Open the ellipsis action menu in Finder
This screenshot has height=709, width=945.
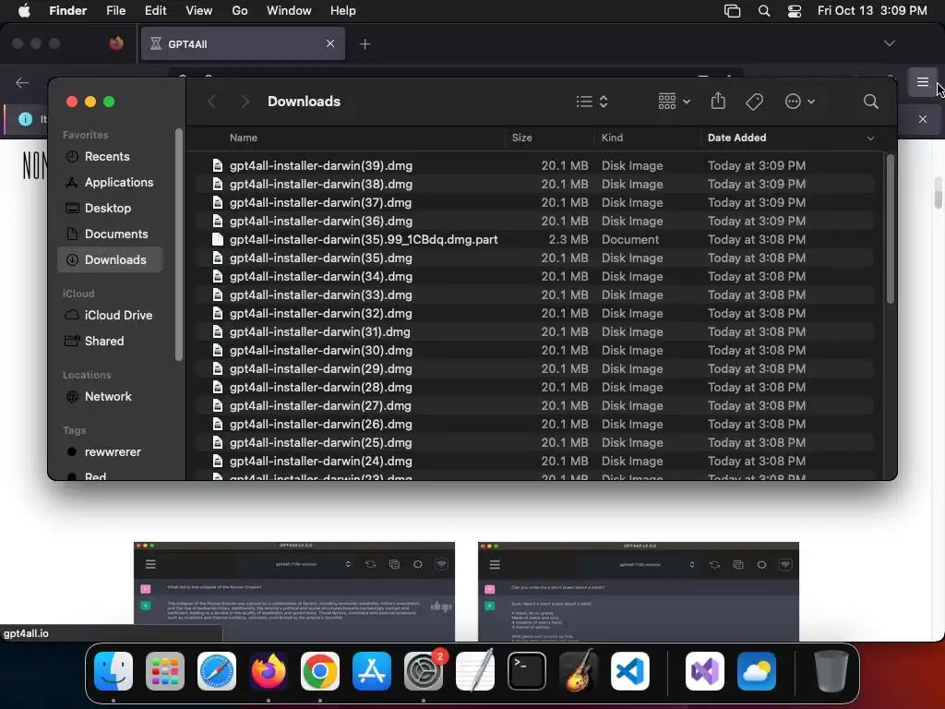pos(800,102)
